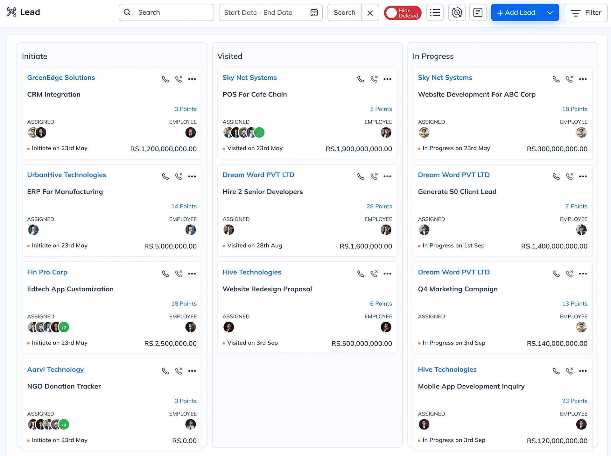Click the +3 assigned avatars badge
The height and width of the screenshot is (456, 611).
[259, 133]
